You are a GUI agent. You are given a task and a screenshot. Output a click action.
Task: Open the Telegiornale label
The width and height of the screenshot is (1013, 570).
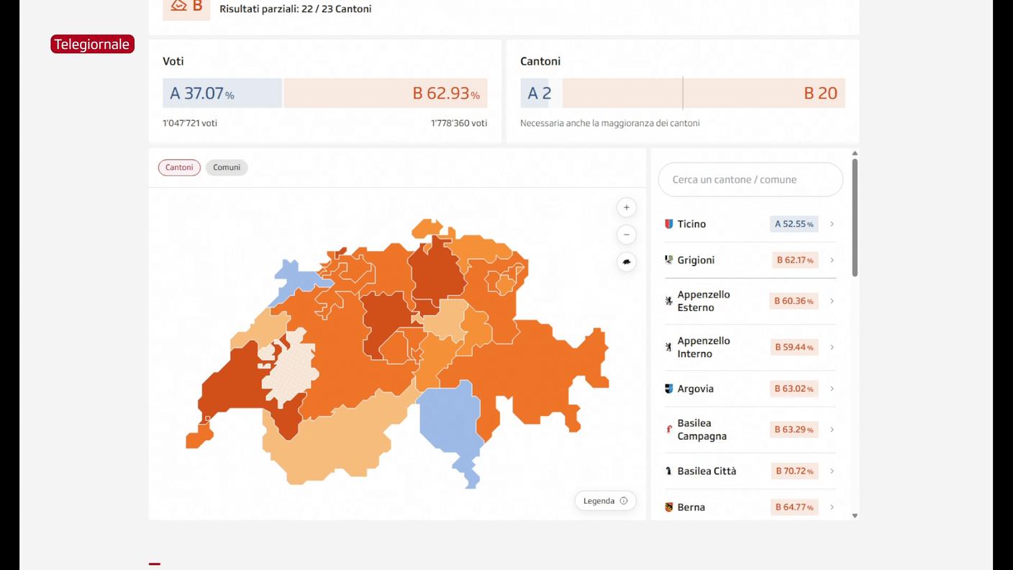(x=92, y=44)
